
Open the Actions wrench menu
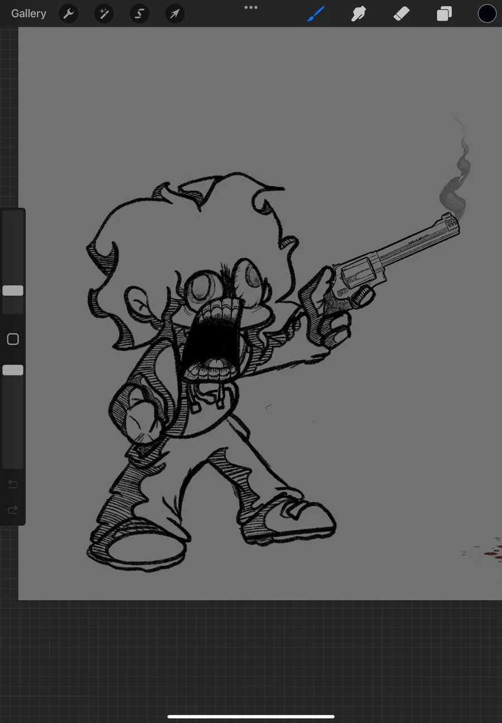pyautogui.click(x=69, y=13)
